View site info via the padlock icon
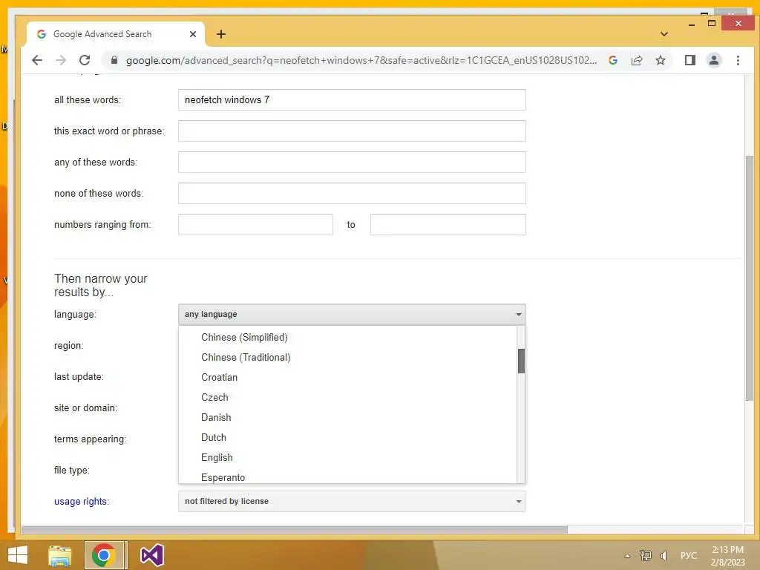The image size is (760, 570). coord(114,60)
